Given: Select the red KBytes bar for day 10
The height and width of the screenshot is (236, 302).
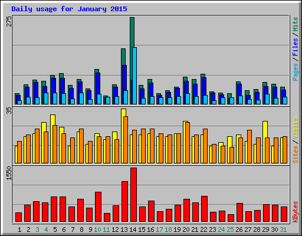Looking at the screenshot, I should pos(98,207).
